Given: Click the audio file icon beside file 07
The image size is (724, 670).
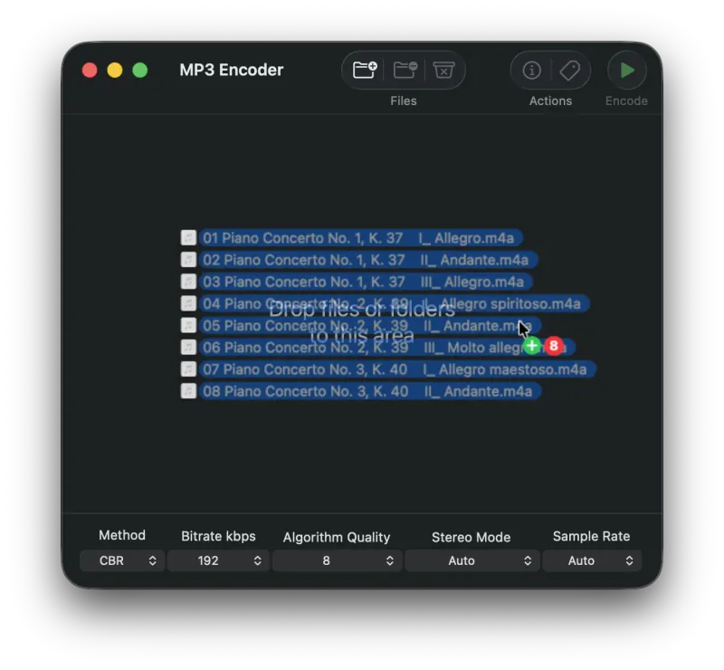Looking at the screenshot, I should tap(188, 369).
